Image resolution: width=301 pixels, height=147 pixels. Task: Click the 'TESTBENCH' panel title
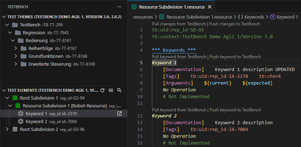[18, 7]
